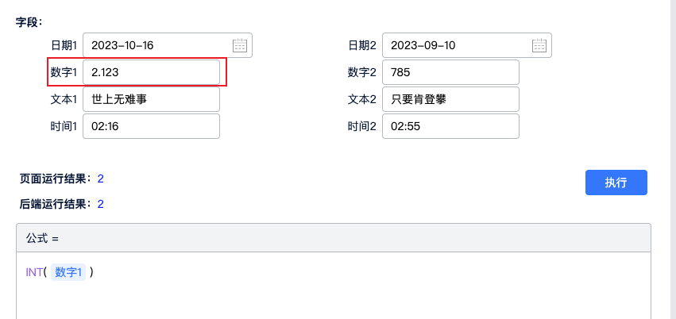The height and width of the screenshot is (319, 676).
Task: Click the 日期1 label text
Action: [x=64, y=45]
